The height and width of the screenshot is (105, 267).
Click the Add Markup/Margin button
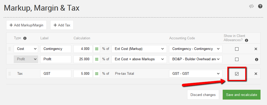[26, 25]
